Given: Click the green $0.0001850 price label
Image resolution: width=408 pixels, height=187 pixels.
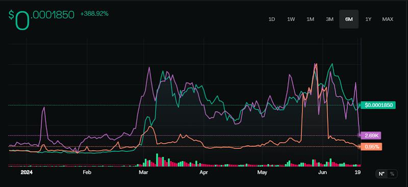Looking at the screenshot, I should click(x=378, y=105).
